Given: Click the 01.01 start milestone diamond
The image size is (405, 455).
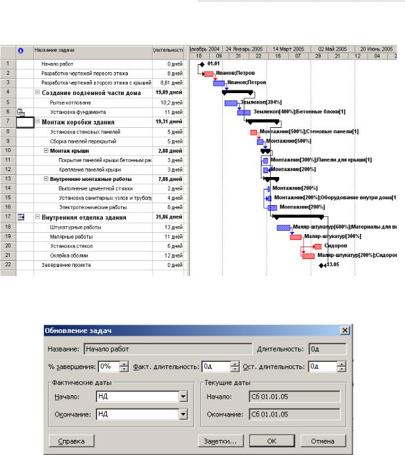Looking at the screenshot, I should click(x=202, y=64).
